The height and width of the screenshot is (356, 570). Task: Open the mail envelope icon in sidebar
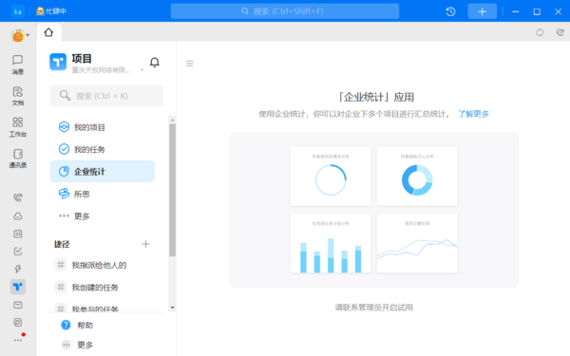click(18, 305)
